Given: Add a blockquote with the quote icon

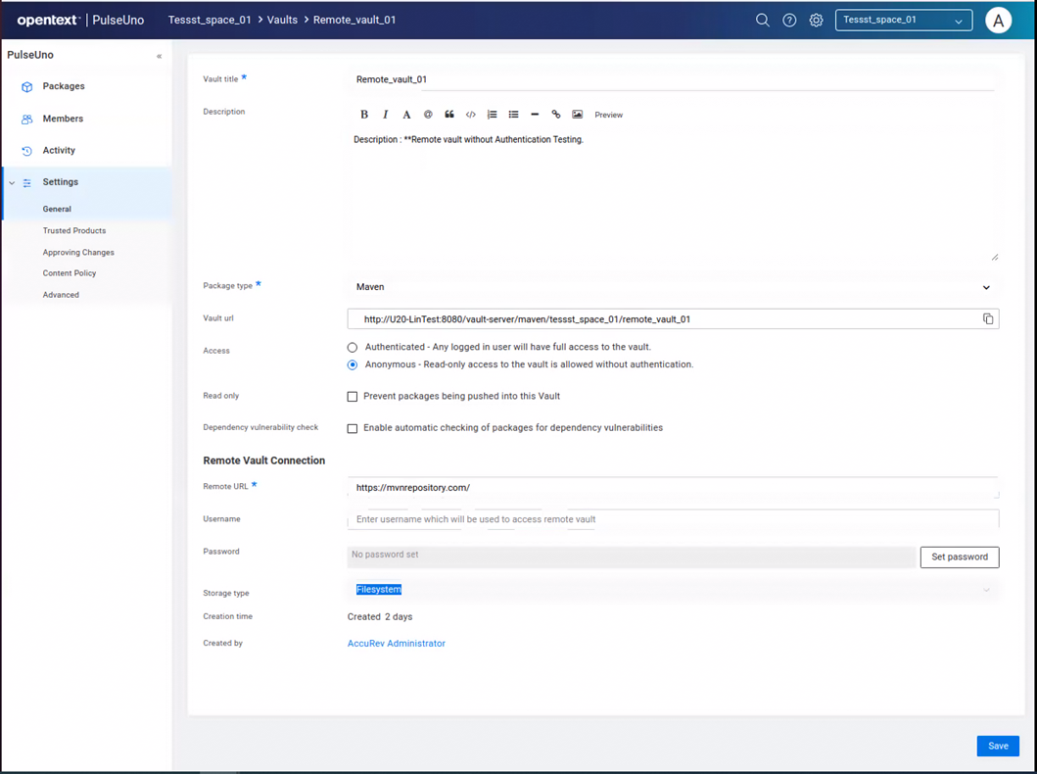Looking at the screenshot, I should pyautogui.click(x=449, y=115).
